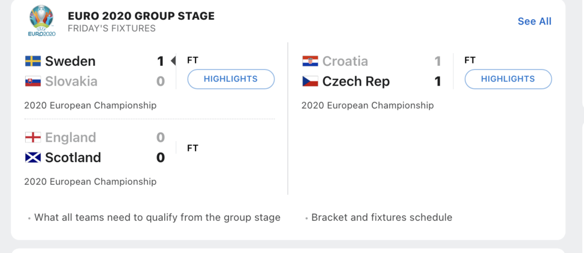Select the Slovakia team name
The image size is (584, 253).
coord(71,82)
